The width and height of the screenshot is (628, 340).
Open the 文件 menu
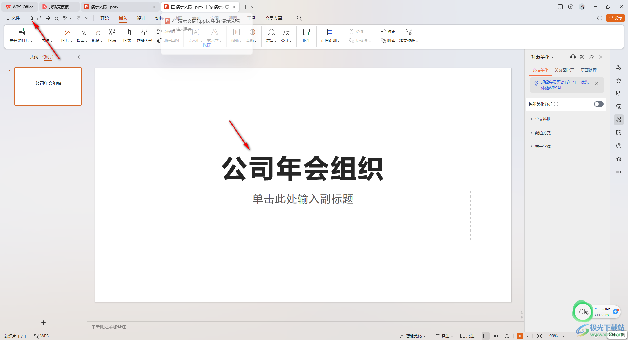(13, 18)
